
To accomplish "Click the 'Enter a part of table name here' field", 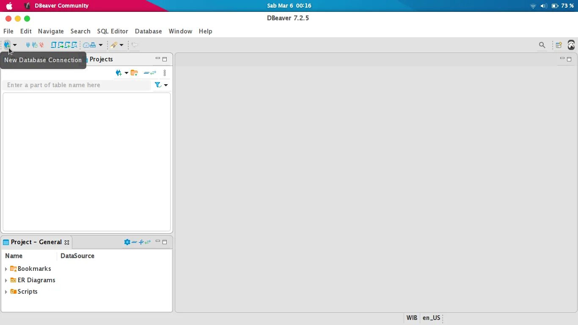I will tap(77, 85).
